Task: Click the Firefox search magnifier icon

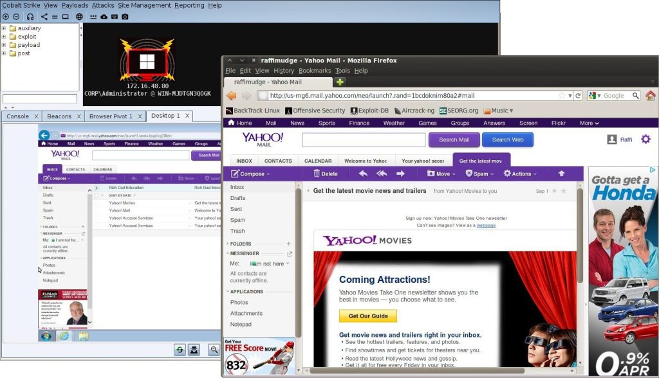Action: (x=635, y=96)
